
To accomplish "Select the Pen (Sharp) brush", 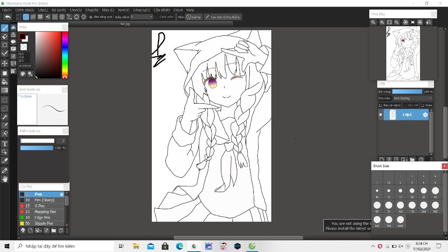I will point(42,200).
